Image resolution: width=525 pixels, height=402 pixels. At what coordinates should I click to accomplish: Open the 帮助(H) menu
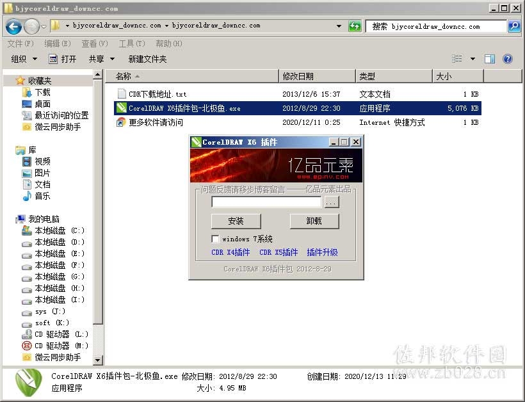click(x=169, y=44)
